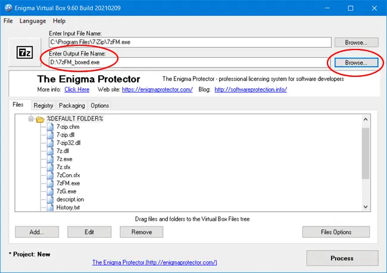Click the 7z.sfx file icon
The image size is (387, 273).
point(50,167)
